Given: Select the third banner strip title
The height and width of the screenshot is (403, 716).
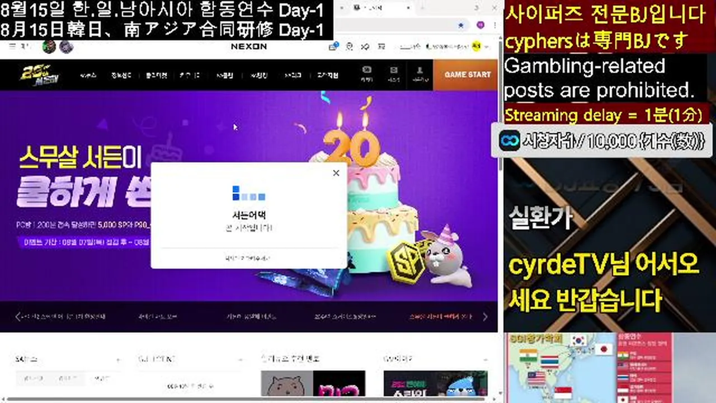Looking at the screenshot, I should 251,317.
